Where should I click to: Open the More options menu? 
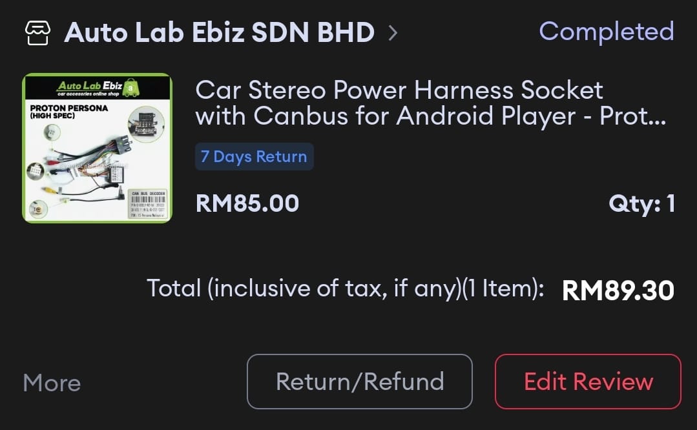click(52, 382)
